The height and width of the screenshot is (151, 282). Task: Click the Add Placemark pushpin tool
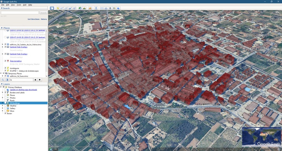[x=58, y=8]
